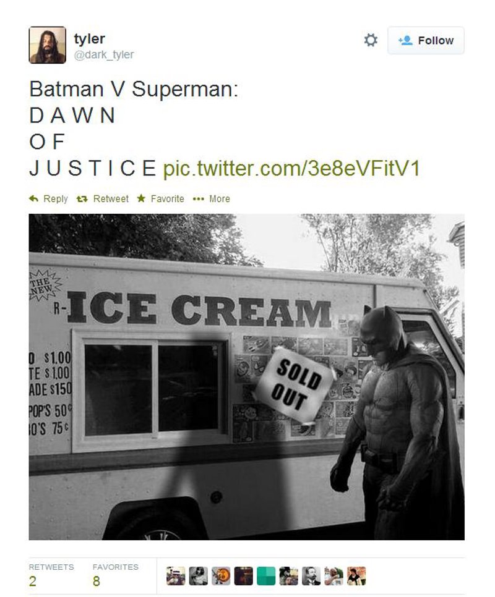
Task: Enlarge the ice cream truck photo
Action: click(x=246, y=377)
